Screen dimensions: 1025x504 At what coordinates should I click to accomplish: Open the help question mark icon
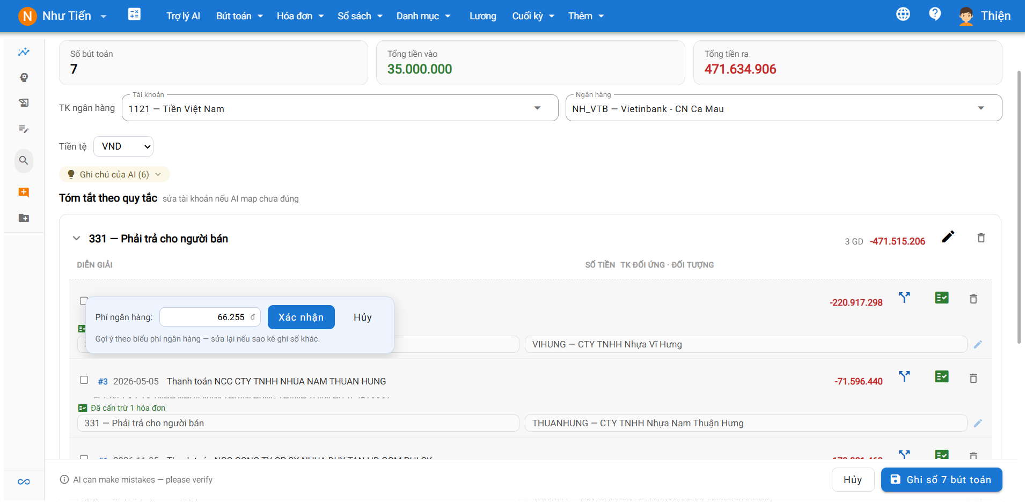coord(935,14)
